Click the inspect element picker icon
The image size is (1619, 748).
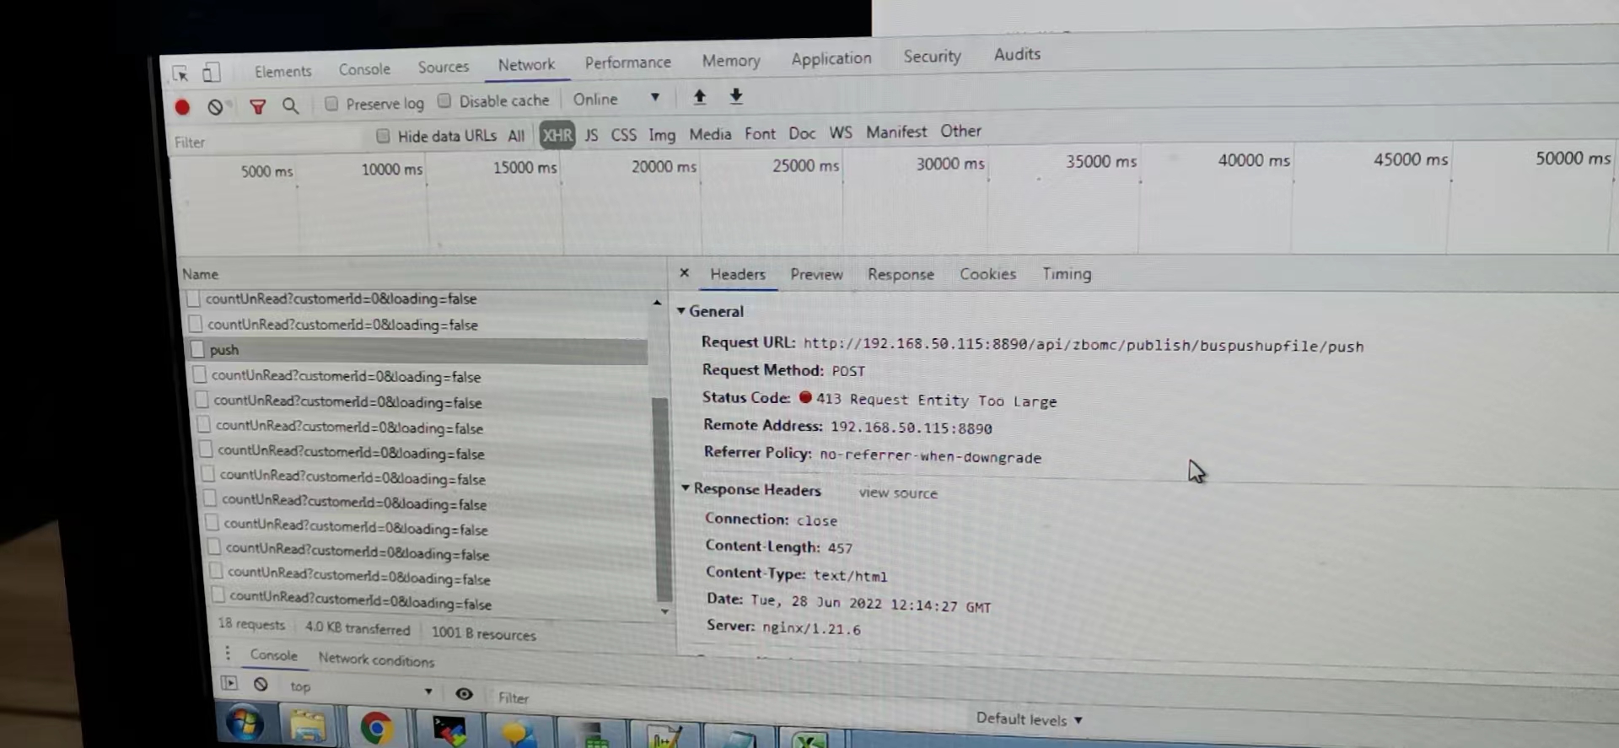(180, 74)
